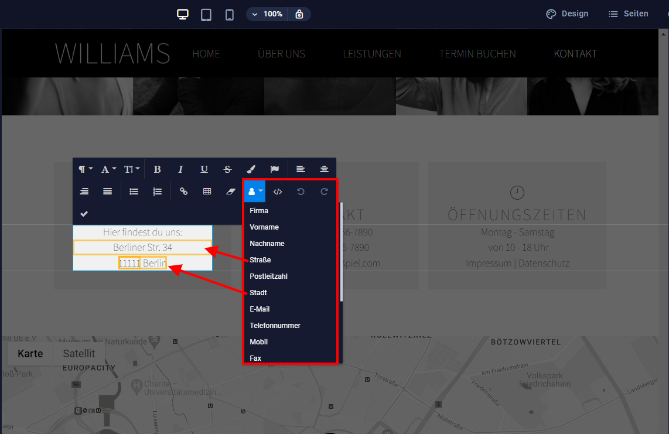669x434 pixels.
Task: Redo the last change
Action: pos(325,192)
